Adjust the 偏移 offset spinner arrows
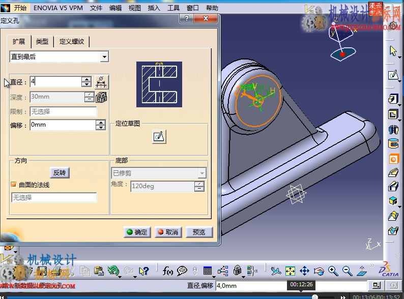This screenshot has height=299, width=404. 101,125
